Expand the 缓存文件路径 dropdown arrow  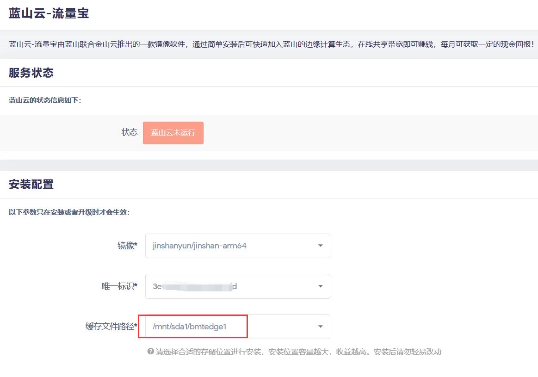(x=321, y=327)
